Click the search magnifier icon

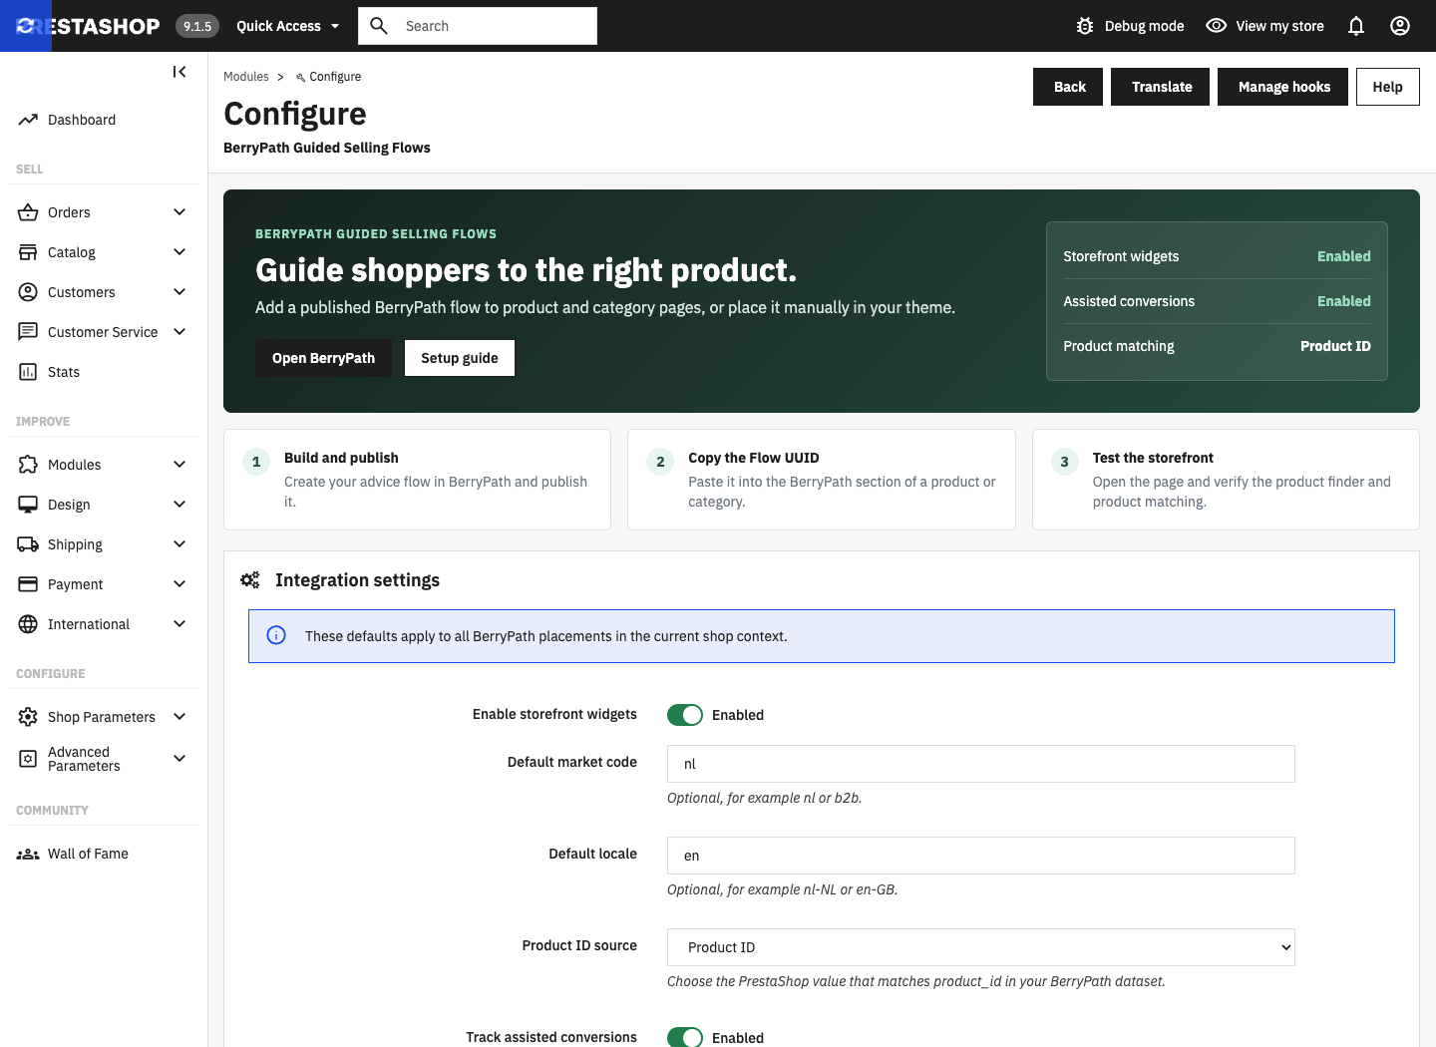379,26
